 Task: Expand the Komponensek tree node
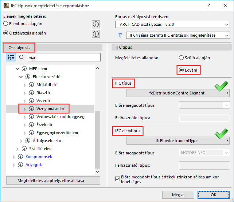pyautogui.click(x=14, y=157)
